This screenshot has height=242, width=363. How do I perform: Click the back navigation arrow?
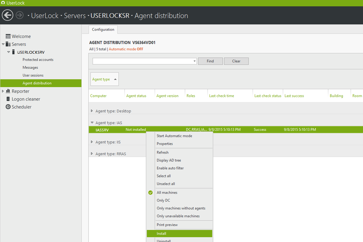(7, 15)
